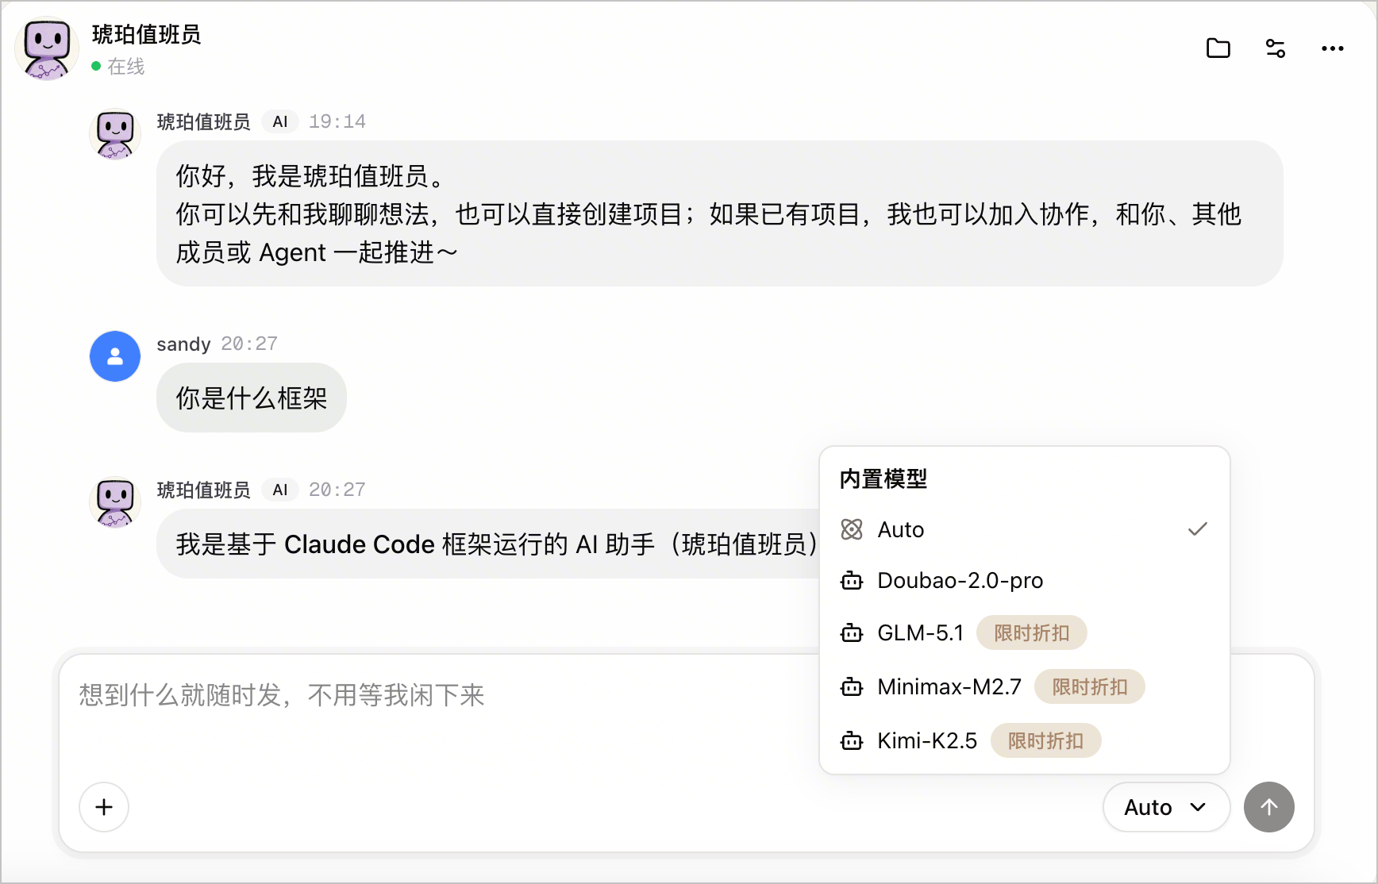Click the chevron arrow in the Auto selector
The image size is (1378, 884).
[x=1198, y=807]
